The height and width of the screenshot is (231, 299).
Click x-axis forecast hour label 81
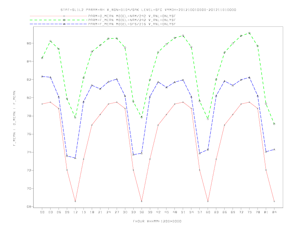point(266,212)
